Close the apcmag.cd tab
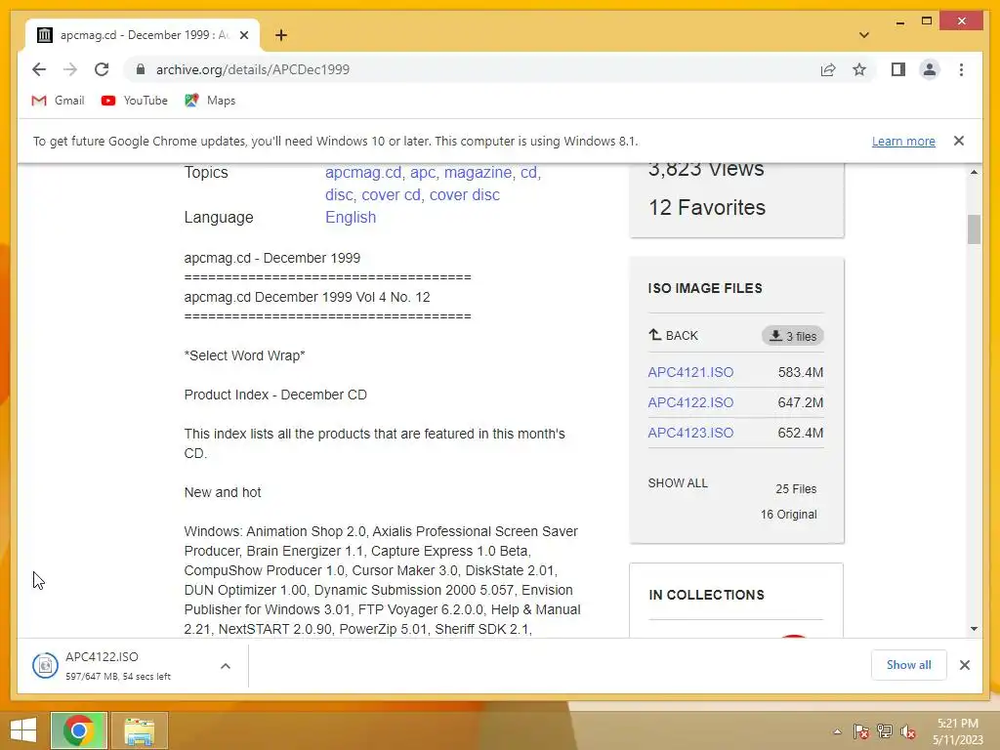Screen dimensions: 1000x750 243,35
